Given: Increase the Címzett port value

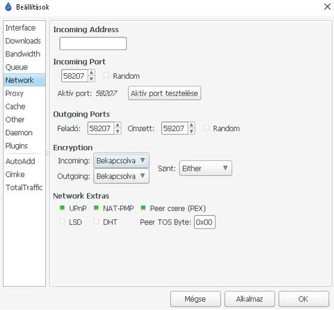Looking at the screenshot, I should coord(191,125).
